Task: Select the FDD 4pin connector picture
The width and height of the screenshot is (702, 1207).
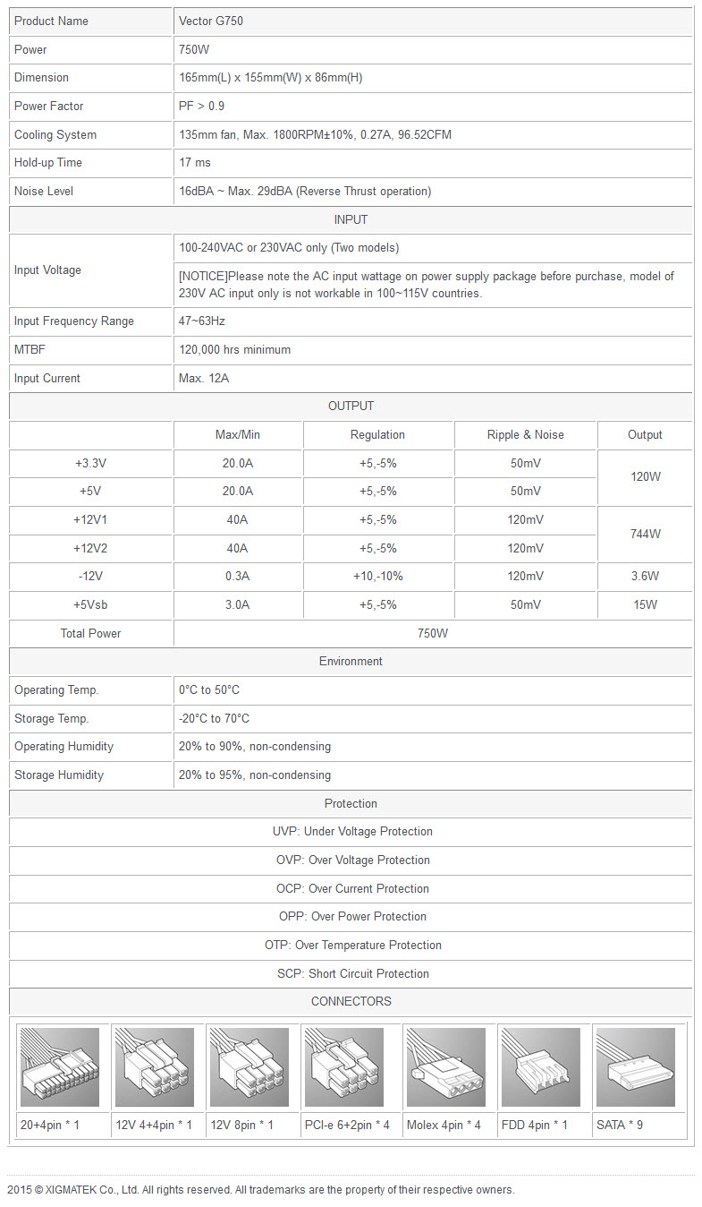Action: click(543, 1067)
